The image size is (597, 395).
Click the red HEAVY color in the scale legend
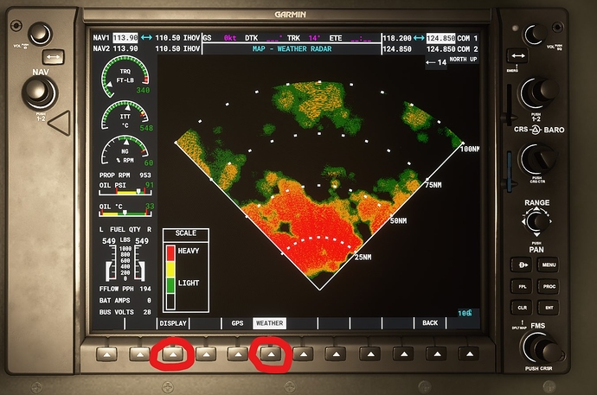pyautogui.click(x=170, y=253)
